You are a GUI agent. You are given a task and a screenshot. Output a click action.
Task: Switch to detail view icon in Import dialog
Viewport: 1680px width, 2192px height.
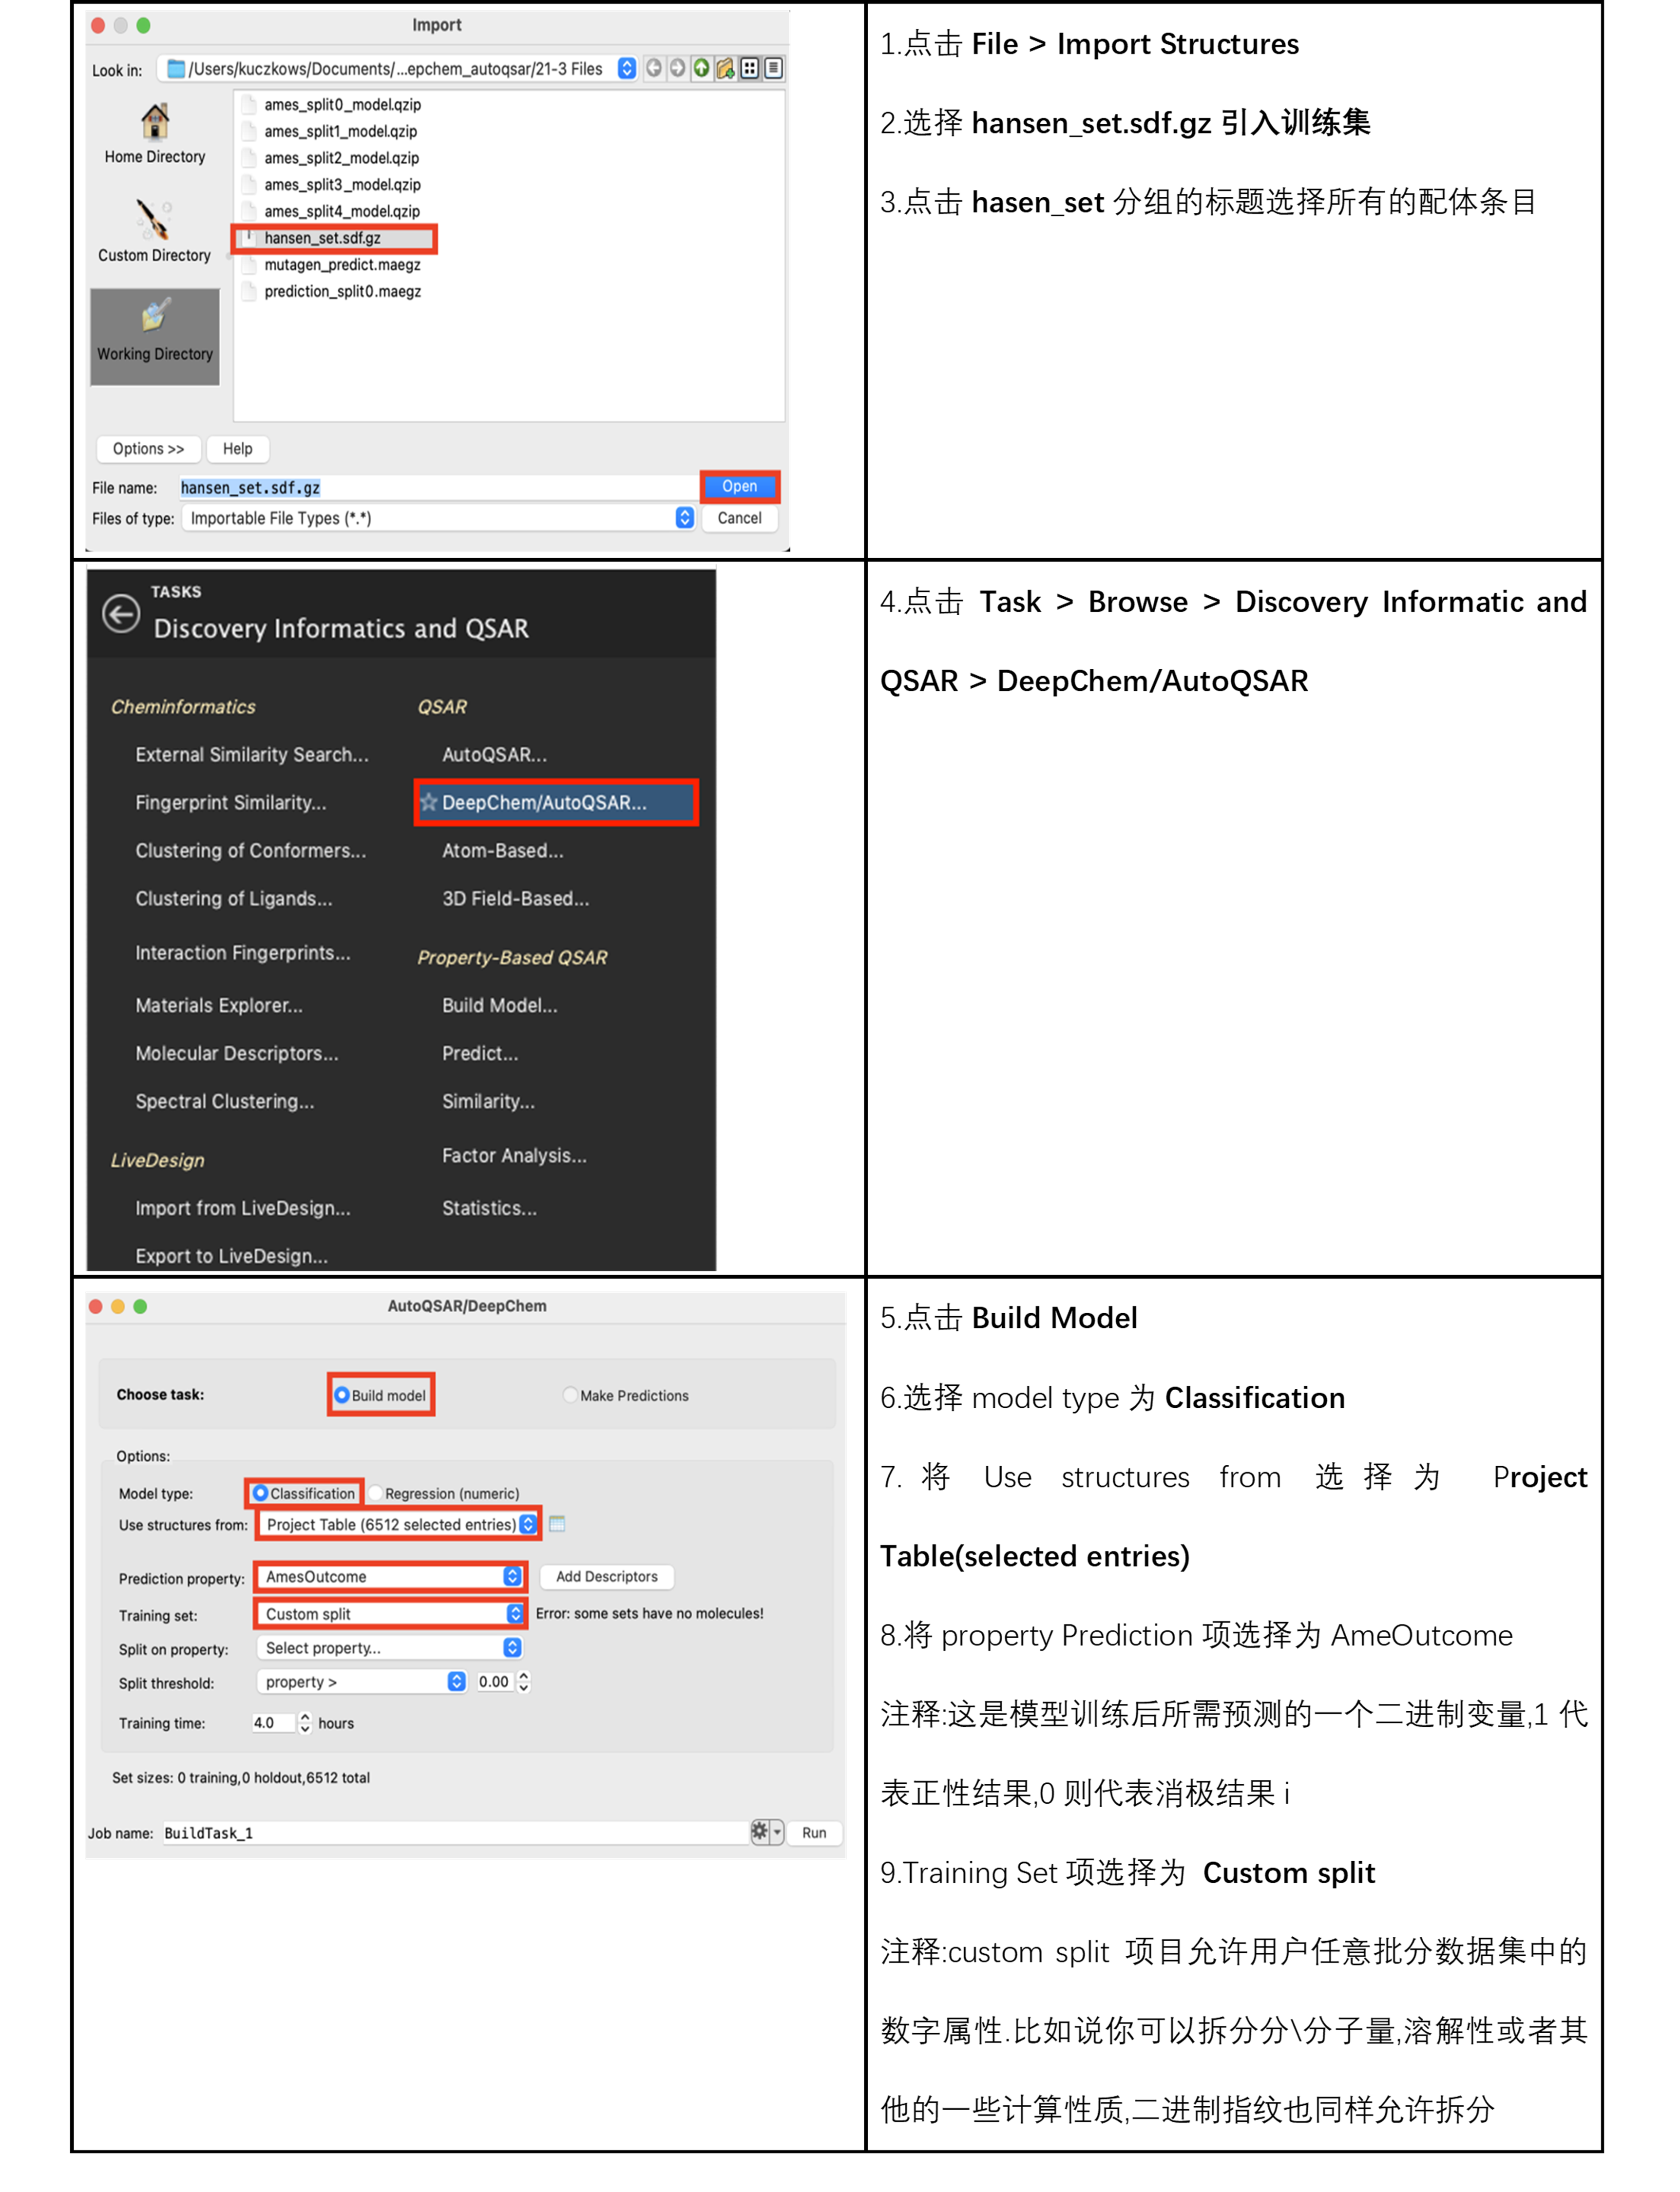pos(773,68)
